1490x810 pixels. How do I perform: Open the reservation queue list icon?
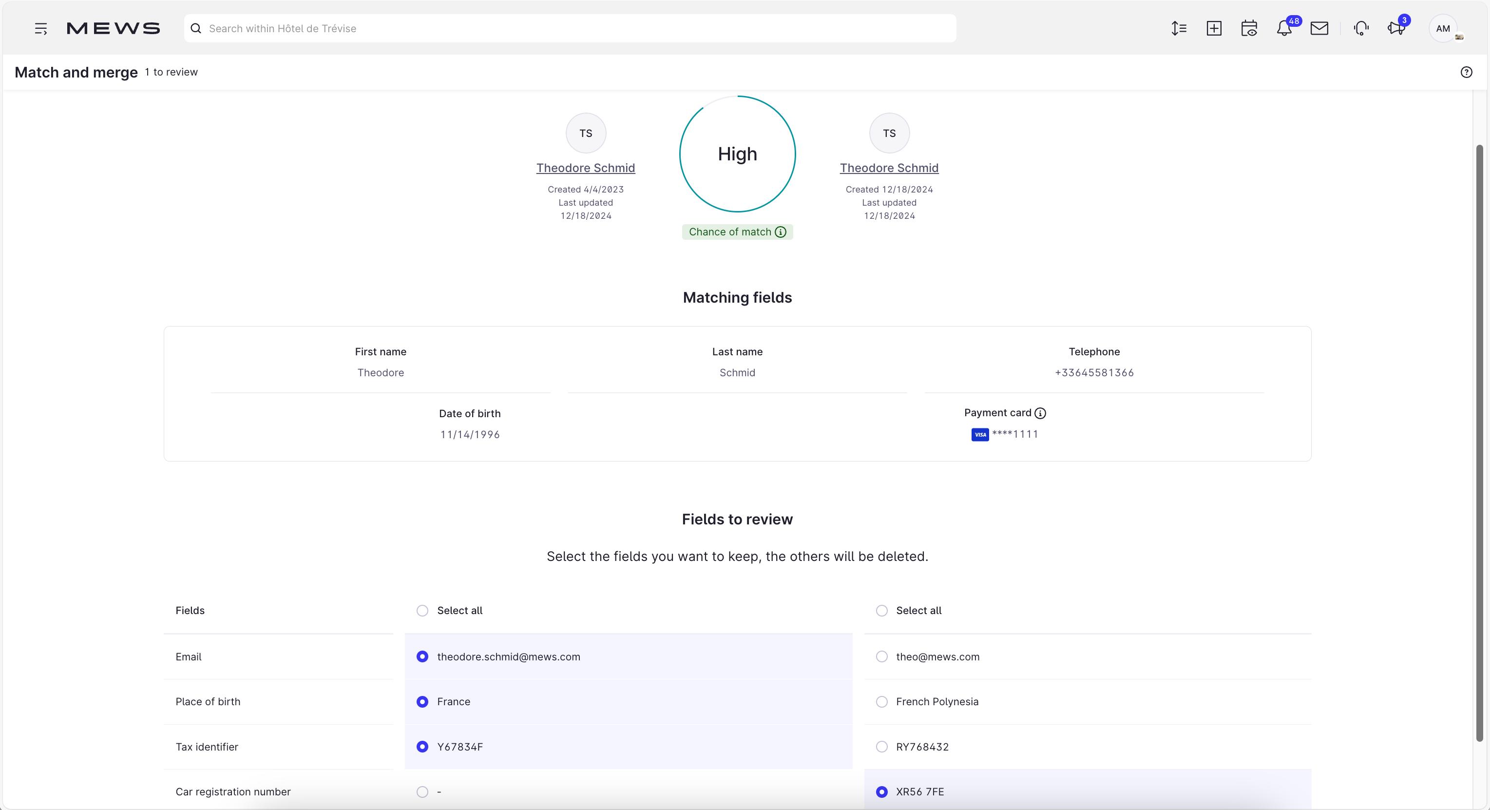(1179, 28)
